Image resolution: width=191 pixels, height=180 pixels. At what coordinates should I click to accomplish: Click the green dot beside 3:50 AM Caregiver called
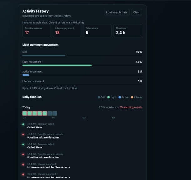[23, 145]
